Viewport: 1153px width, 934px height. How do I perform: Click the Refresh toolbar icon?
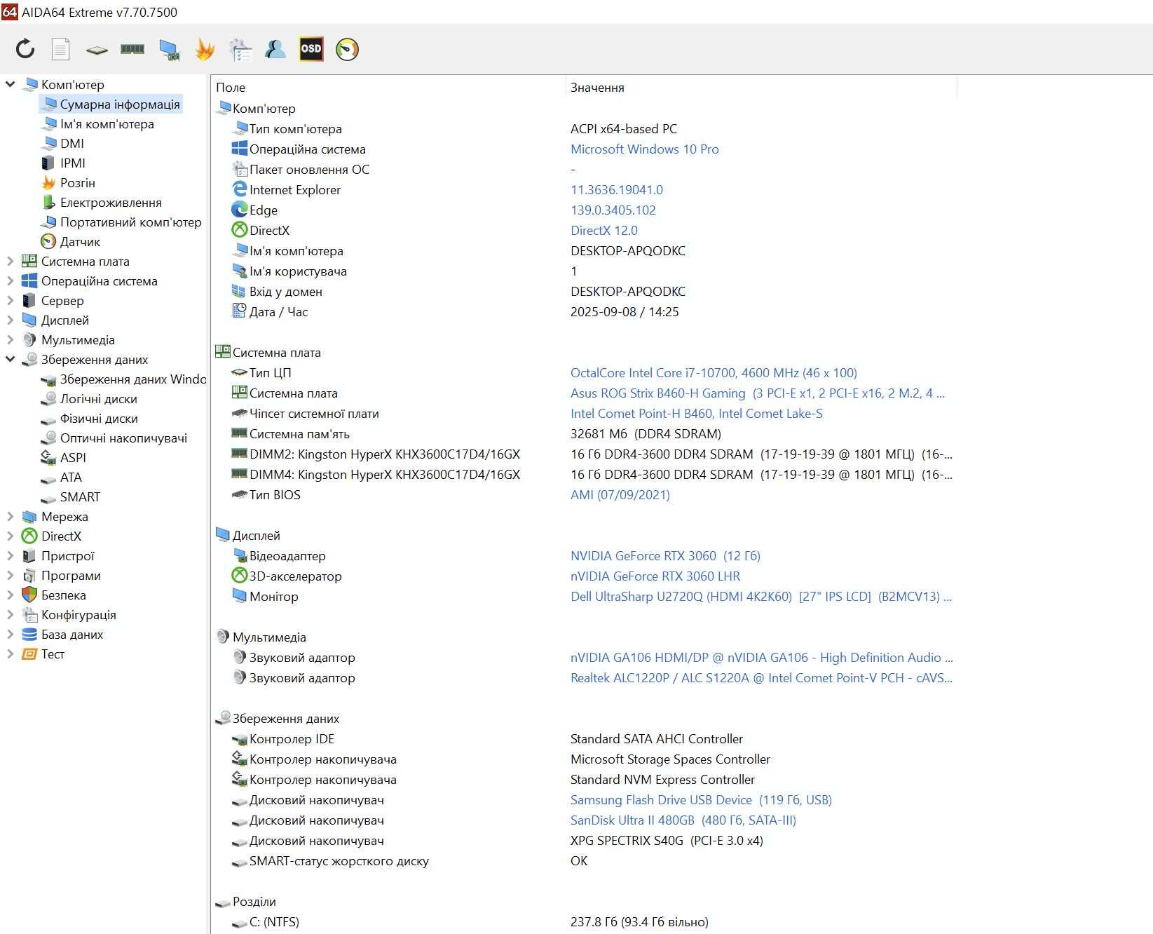coord(25,49)
